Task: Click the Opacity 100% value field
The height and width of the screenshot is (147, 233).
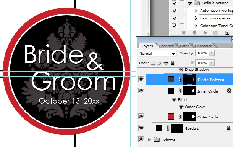Action: 202,53
